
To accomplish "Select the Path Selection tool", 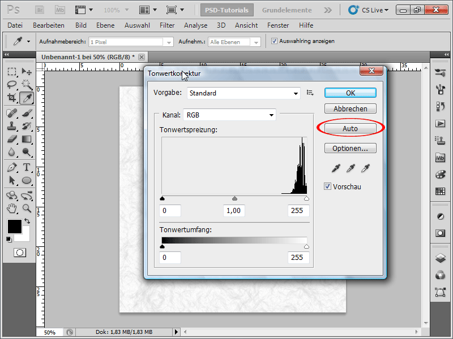I will pyautogui.click(x=11, y=180).
